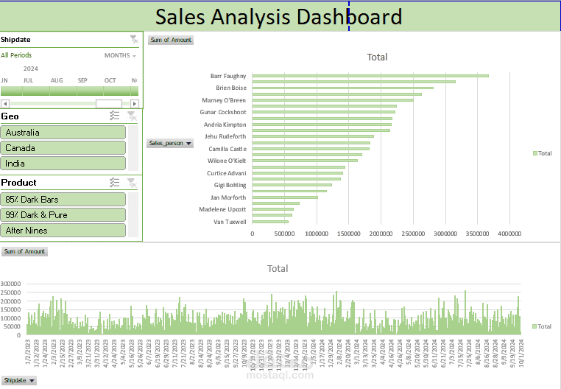The height and width of the screenshot is (389, 561).
Task: Click the Sum of Amount button on bar chart
Action: tap(171, 40)
